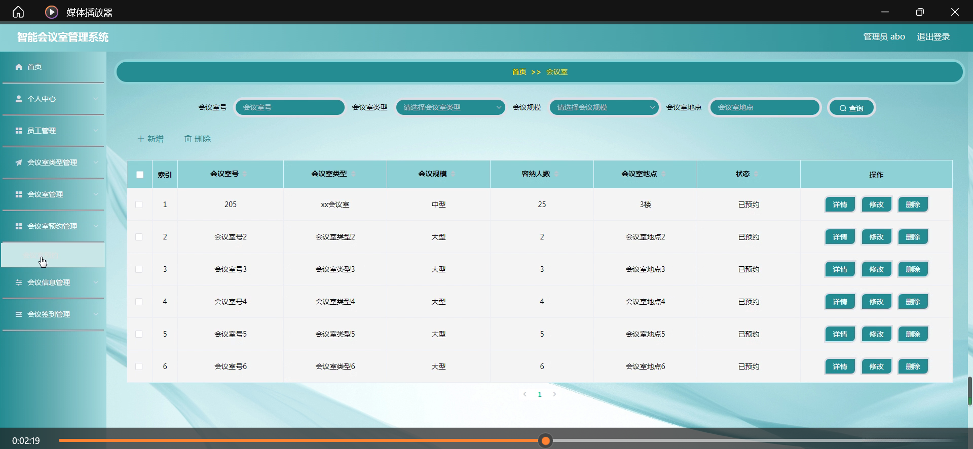The height and width of the screenshot is (449, 973).
Task: Open the 请选择会议室类型 dropdown
Action: (x=451, y=107)
